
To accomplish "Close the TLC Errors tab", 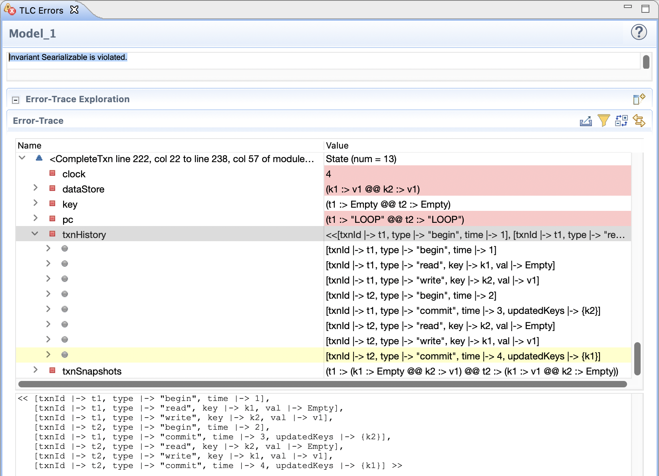I will coord(74,10).
